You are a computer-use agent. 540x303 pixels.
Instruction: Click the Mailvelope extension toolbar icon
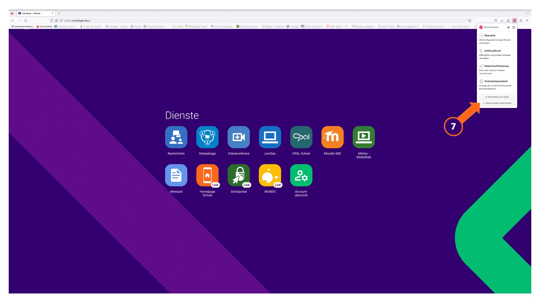[514, 20]
